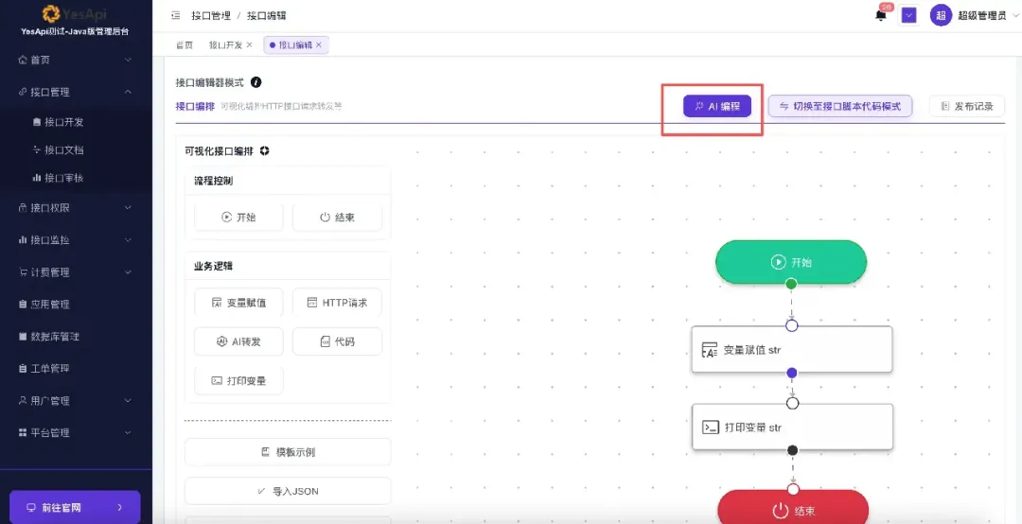1022x524 pixels.
Task: Open 发布记录
Action: (x=967, y=106)
